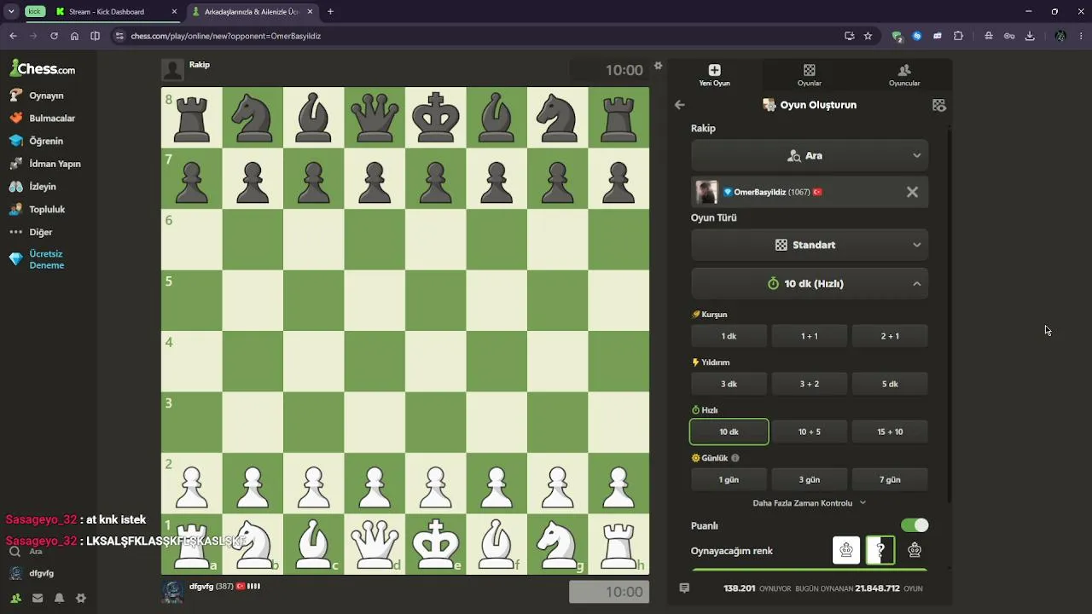Expand Daha Fazla Zaman Kontrolu
This screenshot has height=614, width=1092.
(810, 503)
